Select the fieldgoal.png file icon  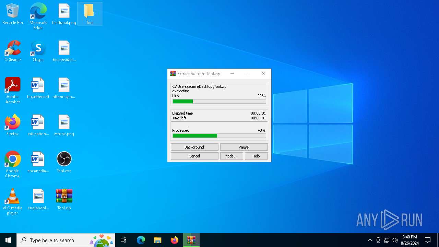coord(64,14)
